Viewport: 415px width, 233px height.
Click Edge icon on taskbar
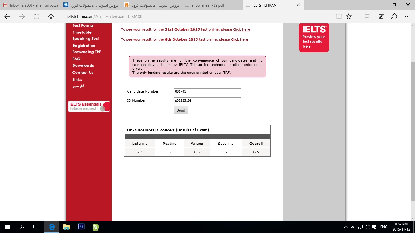pos(52,227)
